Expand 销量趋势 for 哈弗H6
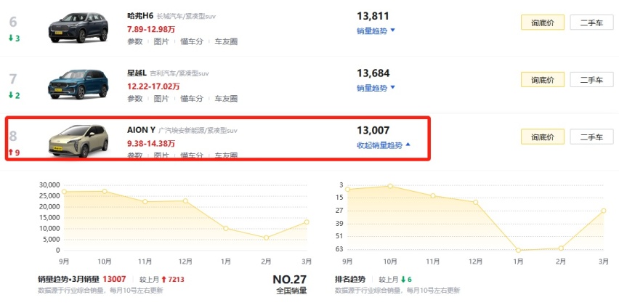The image size is (619, 308). pos(376,31)
